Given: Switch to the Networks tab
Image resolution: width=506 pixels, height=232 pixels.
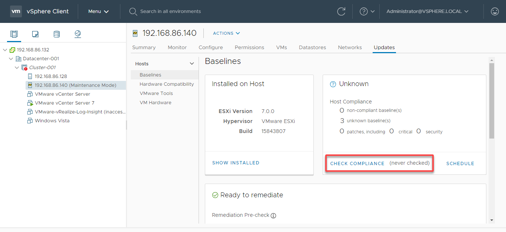Looking at the screenshot, I should pyautogui.click(x=350, y=48).
